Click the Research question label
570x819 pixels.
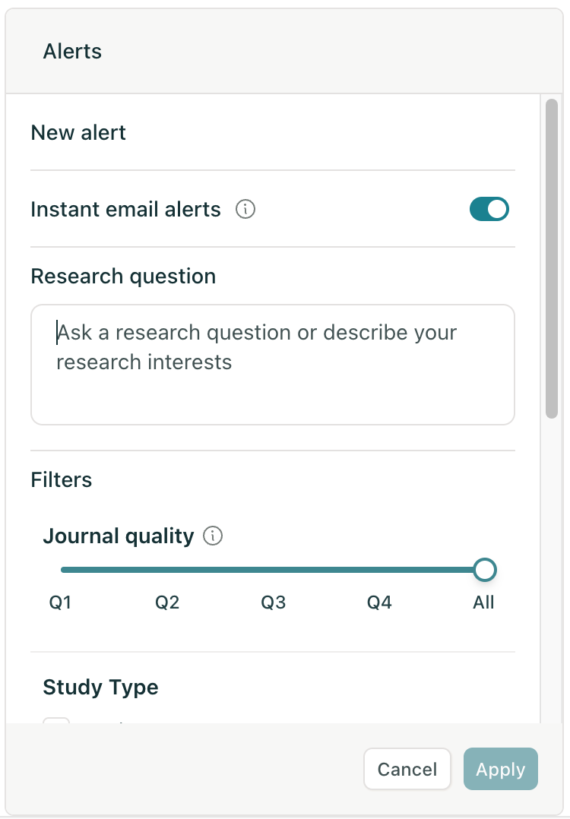123,277
